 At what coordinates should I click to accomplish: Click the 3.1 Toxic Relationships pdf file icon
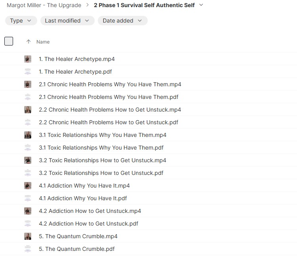(28, 148)
